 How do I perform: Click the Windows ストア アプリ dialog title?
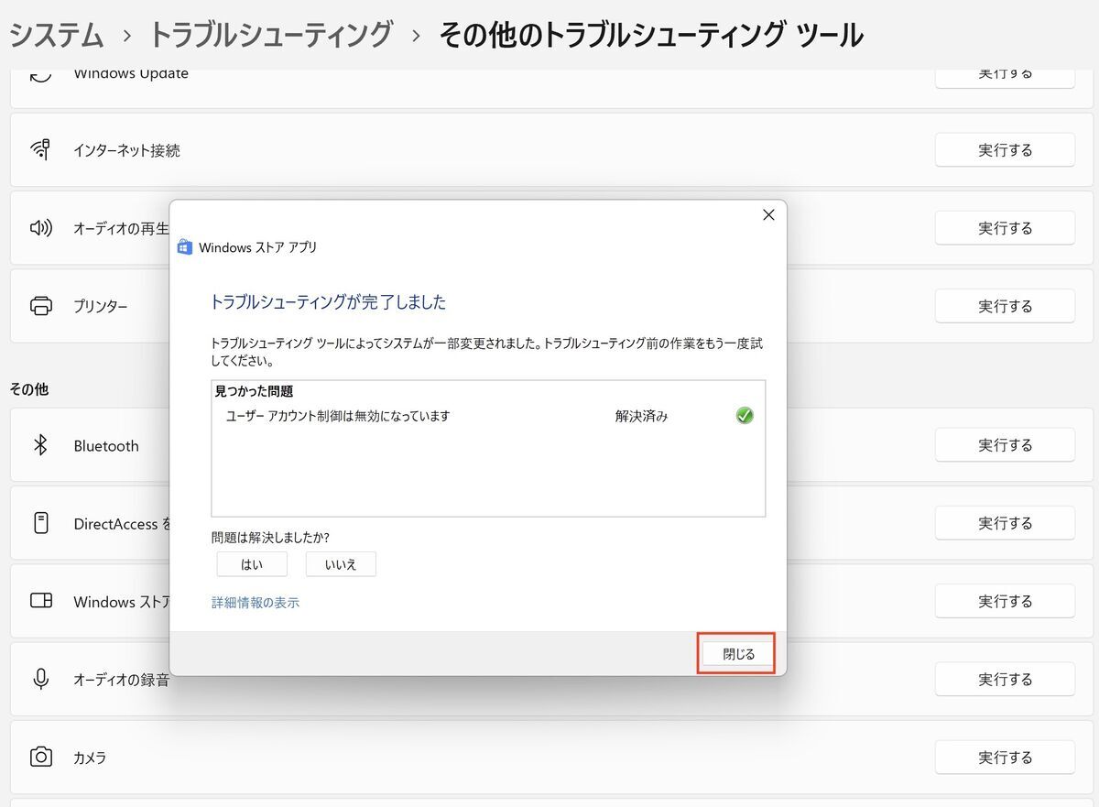pos(257,247)
